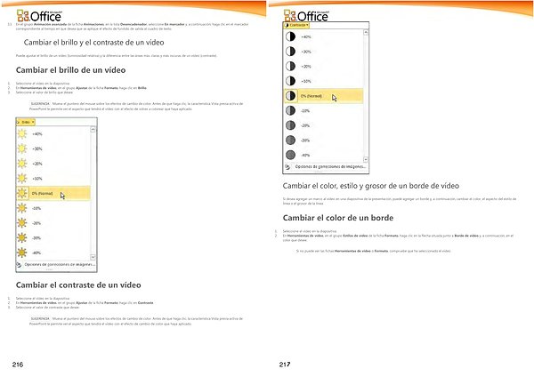Select the +10% brightness sun icon
The width and height of the screenshot is (534, 377).
[22, 179]
